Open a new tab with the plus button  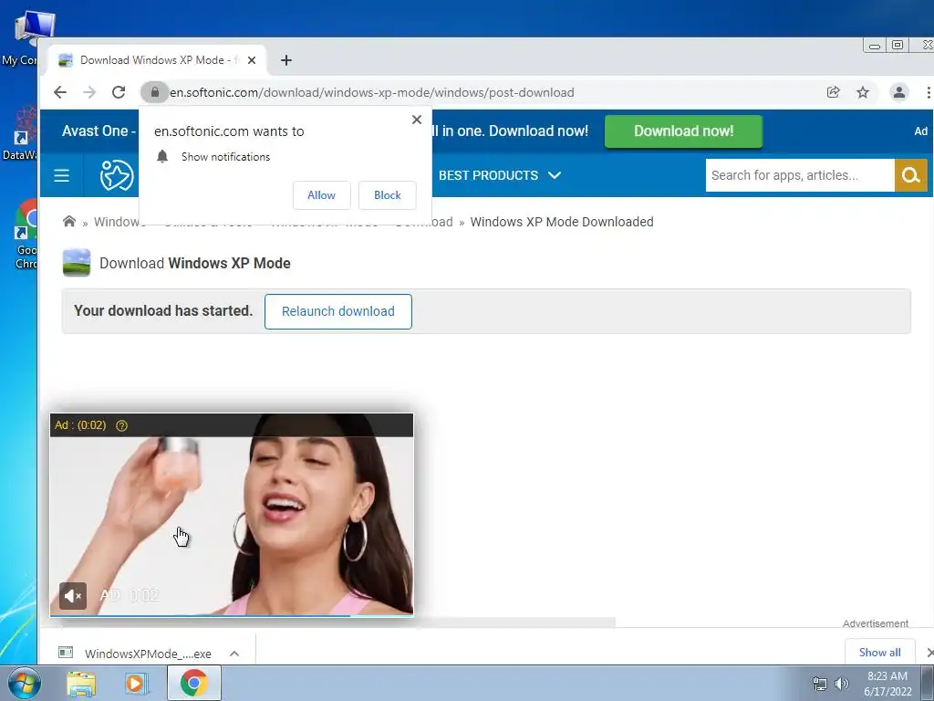285,60
